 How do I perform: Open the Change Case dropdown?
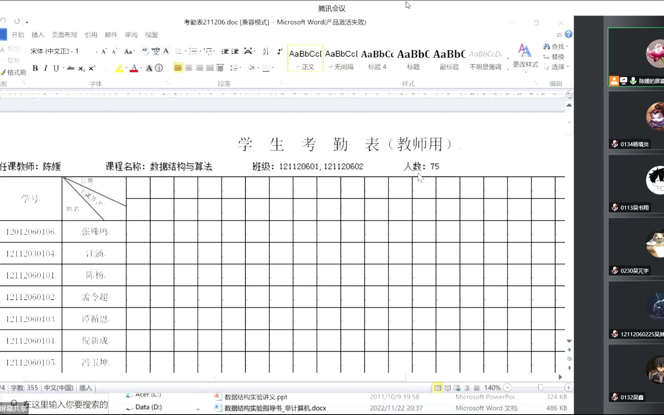pyautogui.click(x=129, y=51)
